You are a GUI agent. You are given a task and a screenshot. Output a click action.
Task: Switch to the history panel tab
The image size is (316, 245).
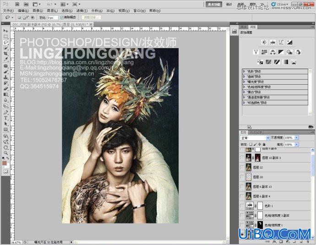pyautogui.click(x=256, y=132)
